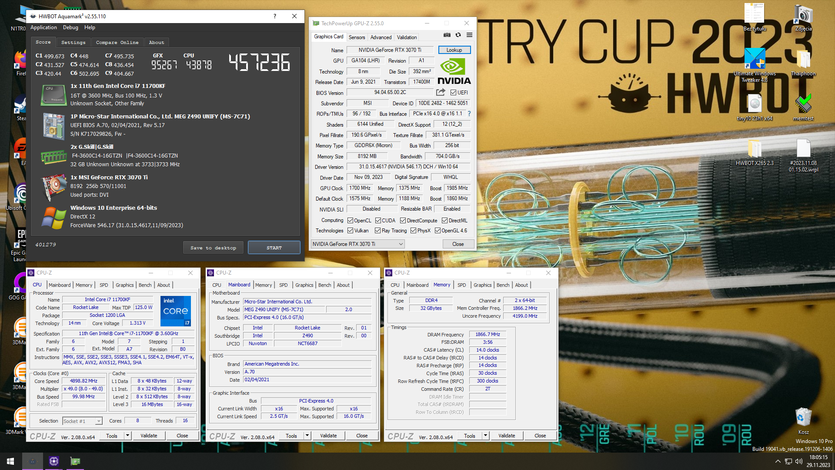Switch to the Advanced tab in GPU-Z
The image size is (835, 470).
[x=381, y=37]
